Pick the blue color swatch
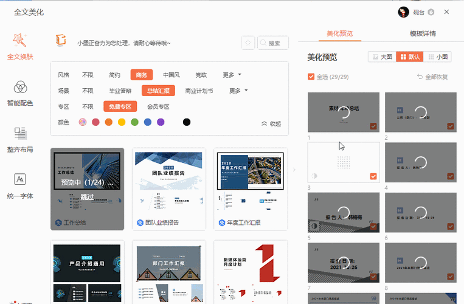 (148, 122)
